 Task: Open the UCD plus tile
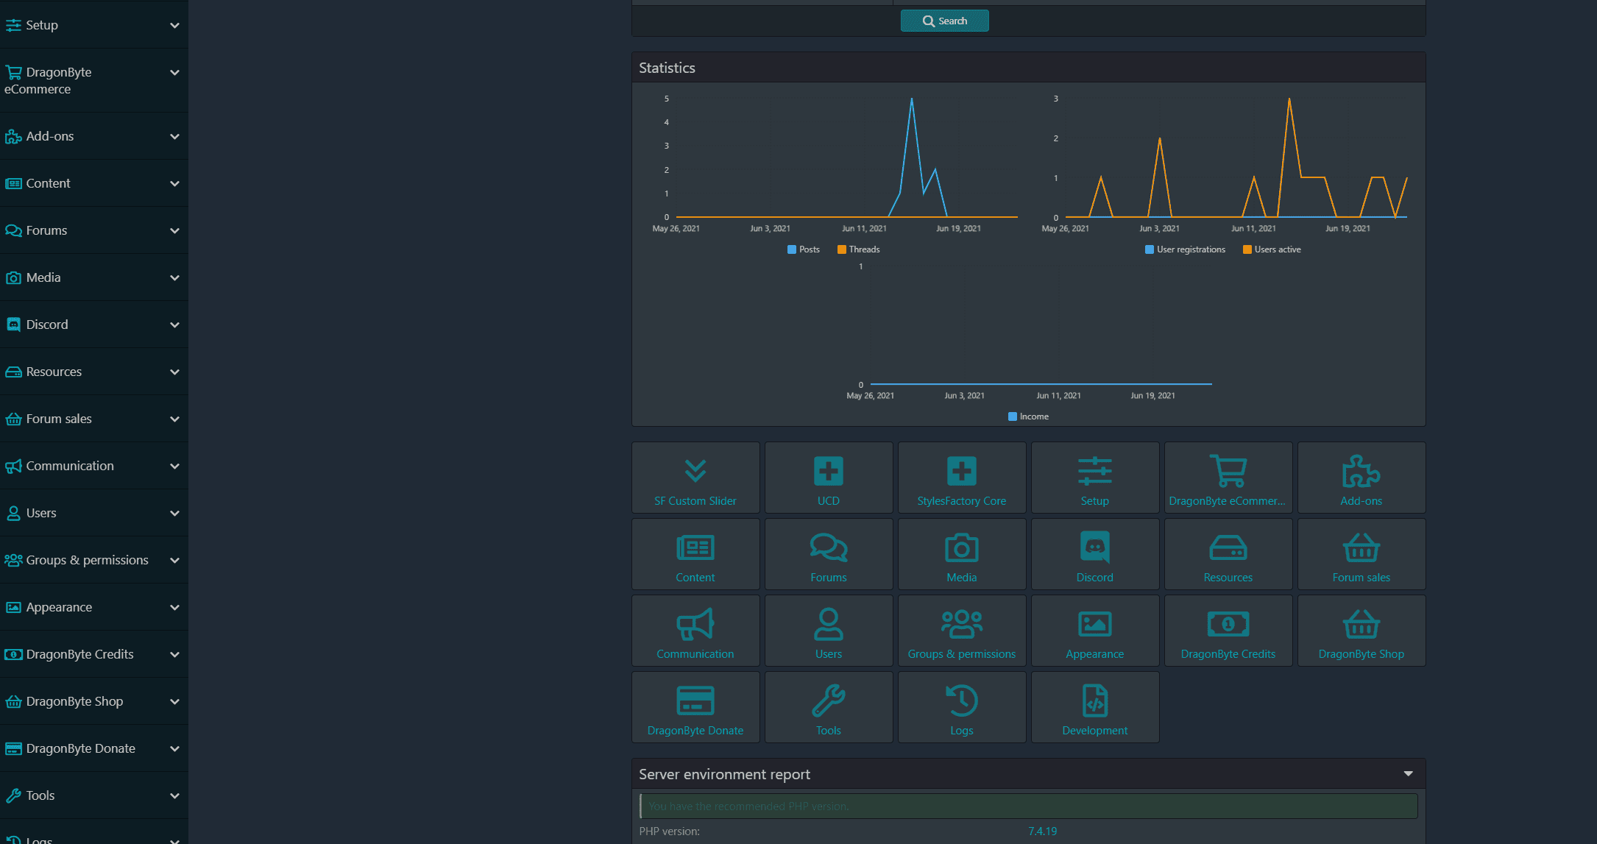click(x=829, y=478)
